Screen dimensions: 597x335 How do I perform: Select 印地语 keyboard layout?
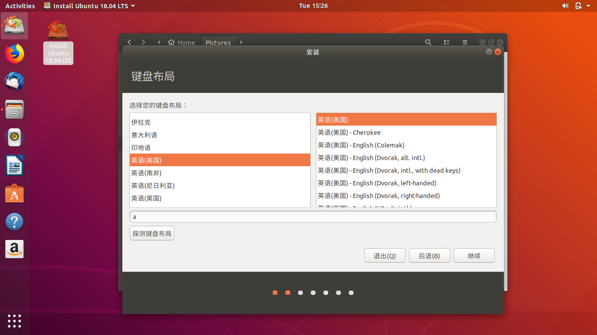click(x=220, y=147)
